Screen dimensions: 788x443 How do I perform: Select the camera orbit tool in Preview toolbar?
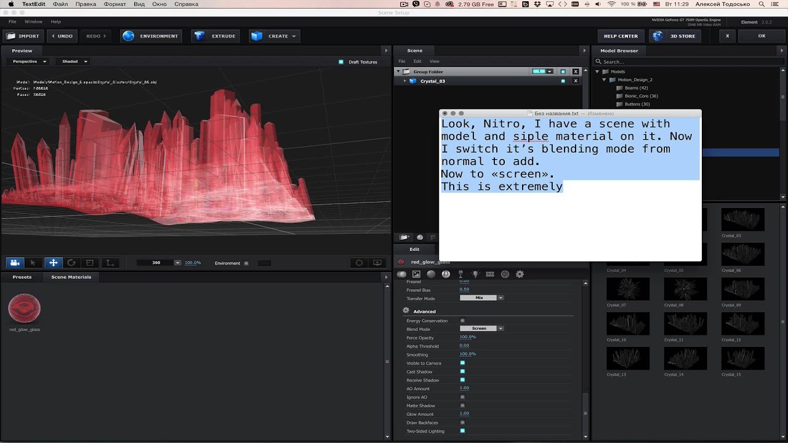coord(15,263)
